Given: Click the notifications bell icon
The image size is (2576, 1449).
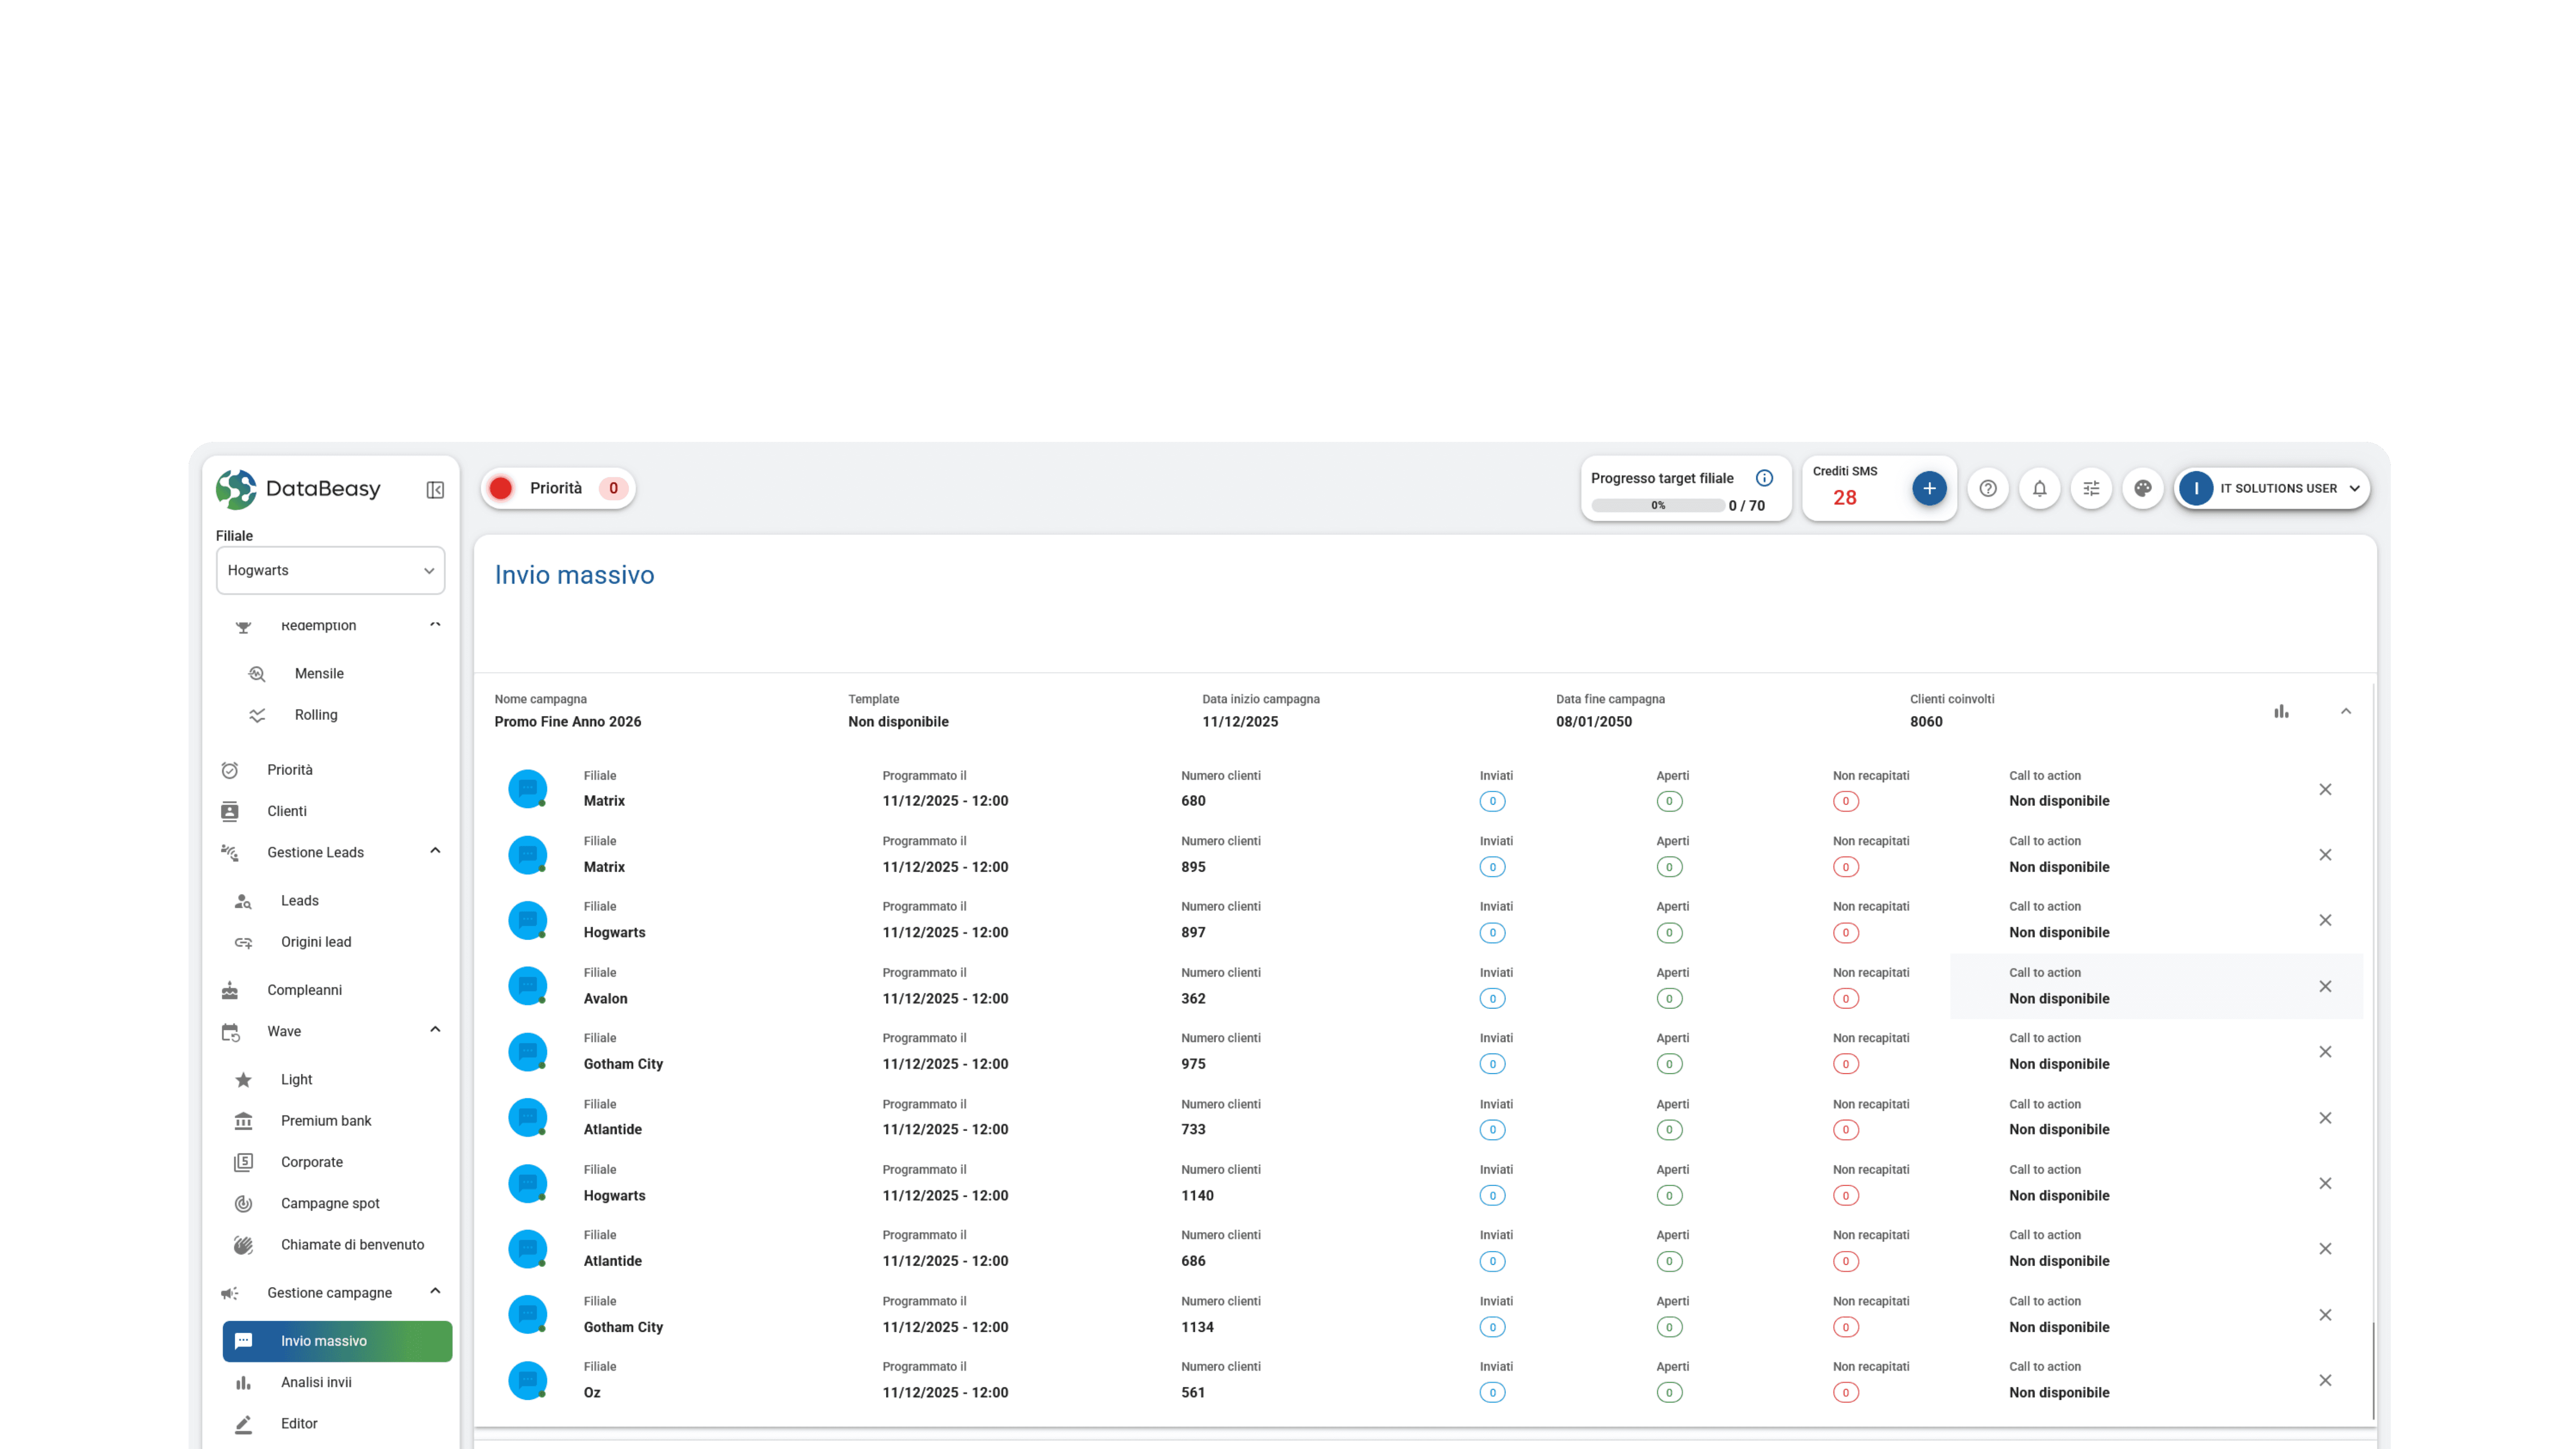Looking at the screenshot, I should 2040,488.
